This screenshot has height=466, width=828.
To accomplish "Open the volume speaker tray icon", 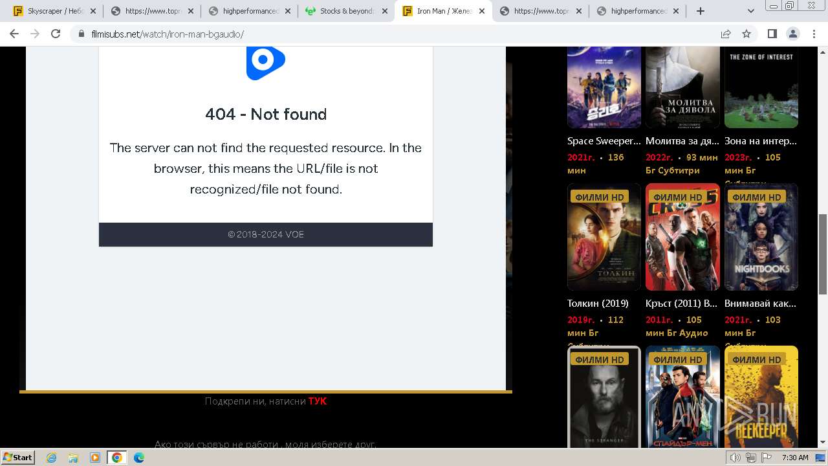I will pos(735,458).
